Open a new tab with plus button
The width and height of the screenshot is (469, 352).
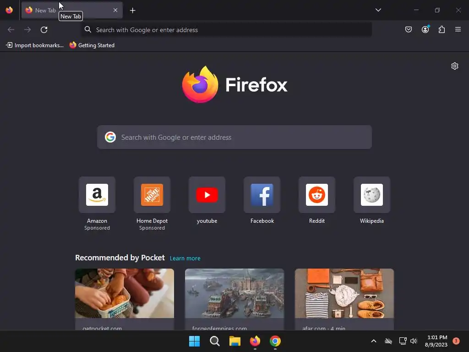[x=132, y=11]
